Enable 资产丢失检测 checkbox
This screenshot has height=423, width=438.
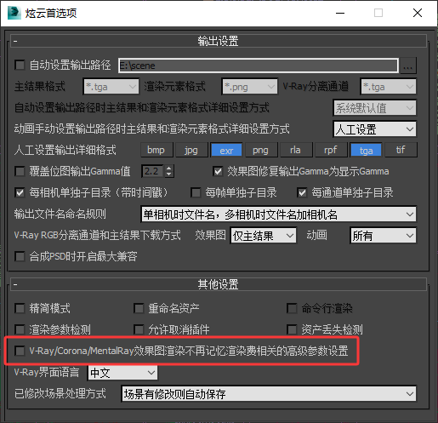[x=292, y=329]
